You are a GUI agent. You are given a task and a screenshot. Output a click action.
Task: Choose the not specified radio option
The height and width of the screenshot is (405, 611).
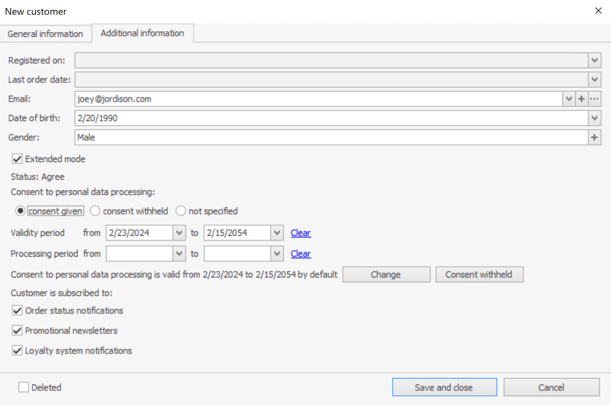pos(181,211)
